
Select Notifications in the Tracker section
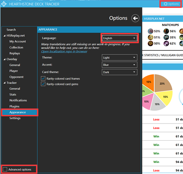click(x=18, y=100)
